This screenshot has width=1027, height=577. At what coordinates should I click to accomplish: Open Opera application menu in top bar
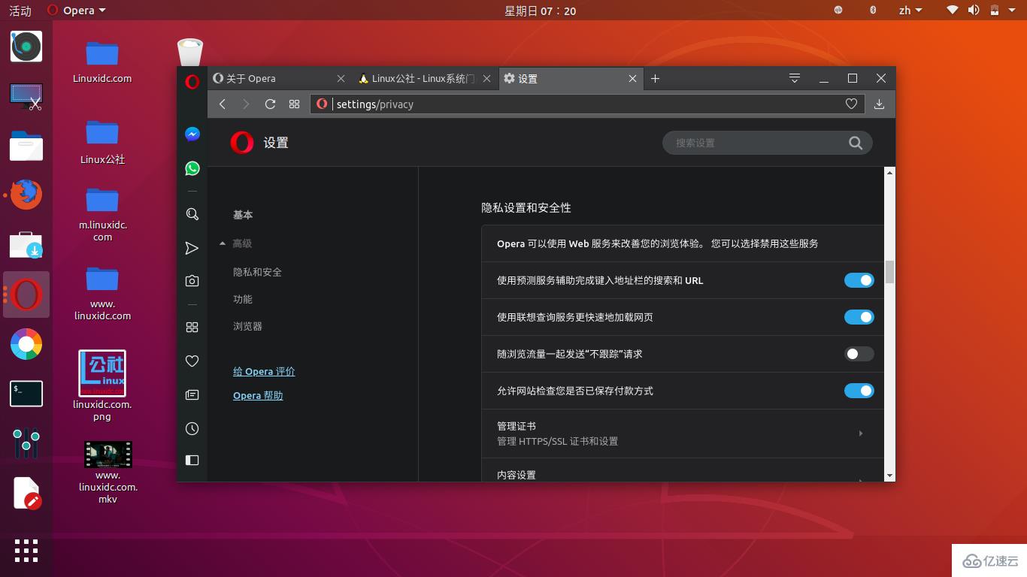point(76,11)
